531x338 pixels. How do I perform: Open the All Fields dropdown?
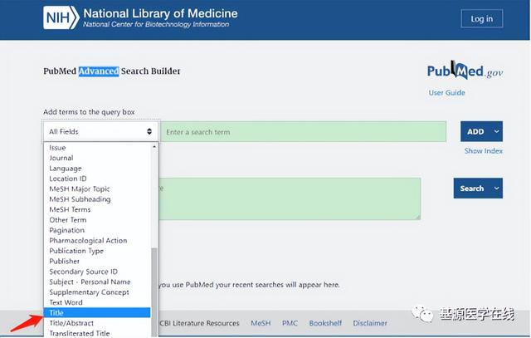click(100, 131)
